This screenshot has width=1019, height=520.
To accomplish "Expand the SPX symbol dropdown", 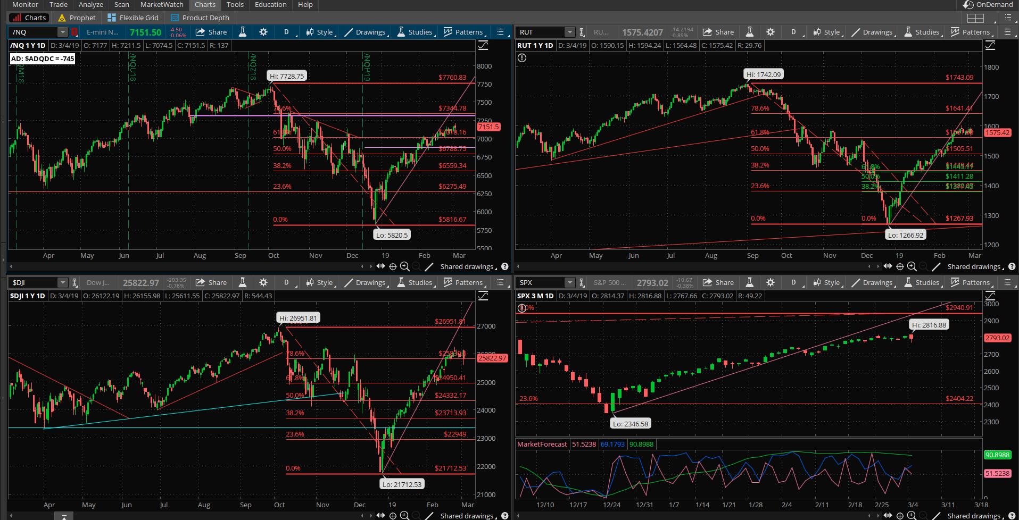I will tap(570, 282).
